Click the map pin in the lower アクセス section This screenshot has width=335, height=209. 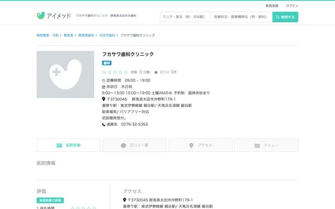pos(125,200)
